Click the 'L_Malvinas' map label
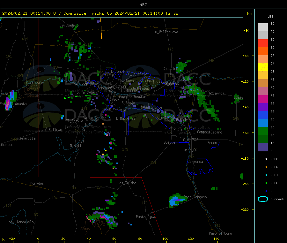The image size is (287, 243). click(x=126, y=118)
